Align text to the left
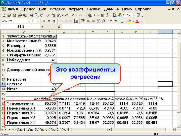The height and width of the screenshot is (136, 181). (60, 21)
